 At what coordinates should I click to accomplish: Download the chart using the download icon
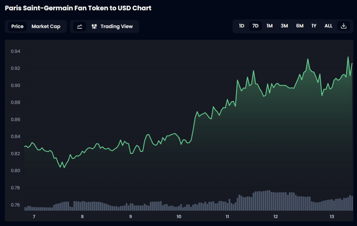[x=343, y=26]
